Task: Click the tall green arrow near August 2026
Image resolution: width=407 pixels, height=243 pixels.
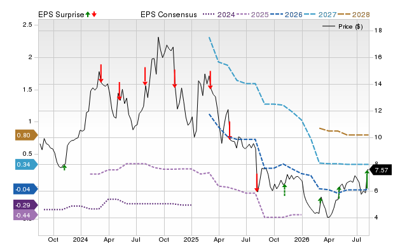Action: point(367,179)
